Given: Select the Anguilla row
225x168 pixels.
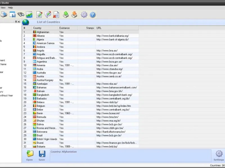Looking at the screenshot, I should [80, 54].
